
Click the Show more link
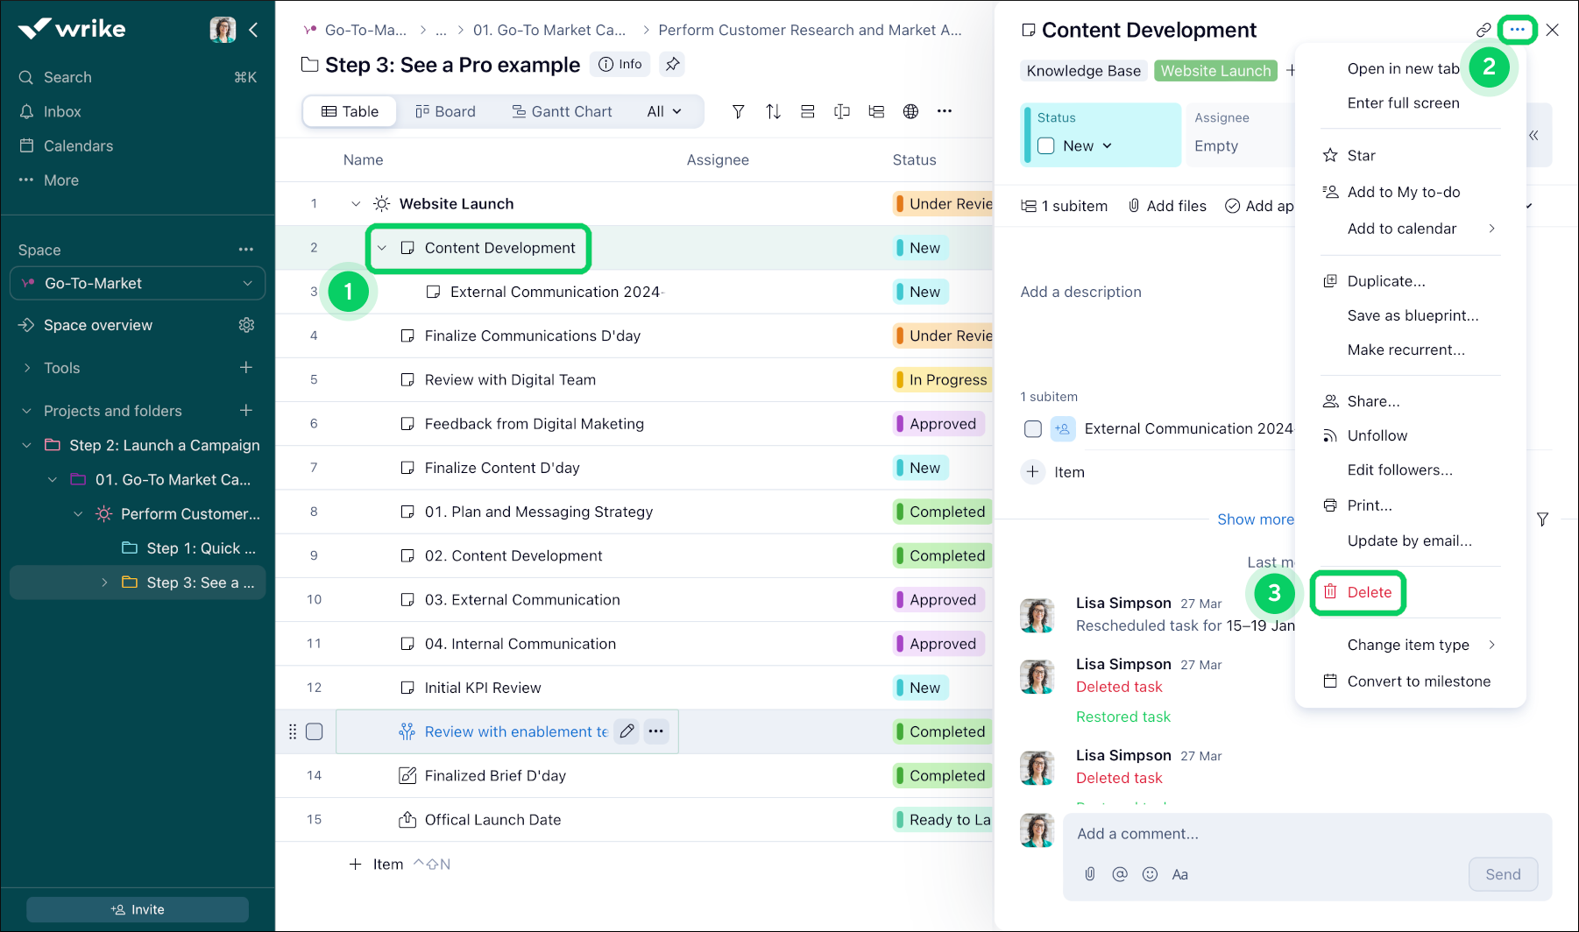1255,519
